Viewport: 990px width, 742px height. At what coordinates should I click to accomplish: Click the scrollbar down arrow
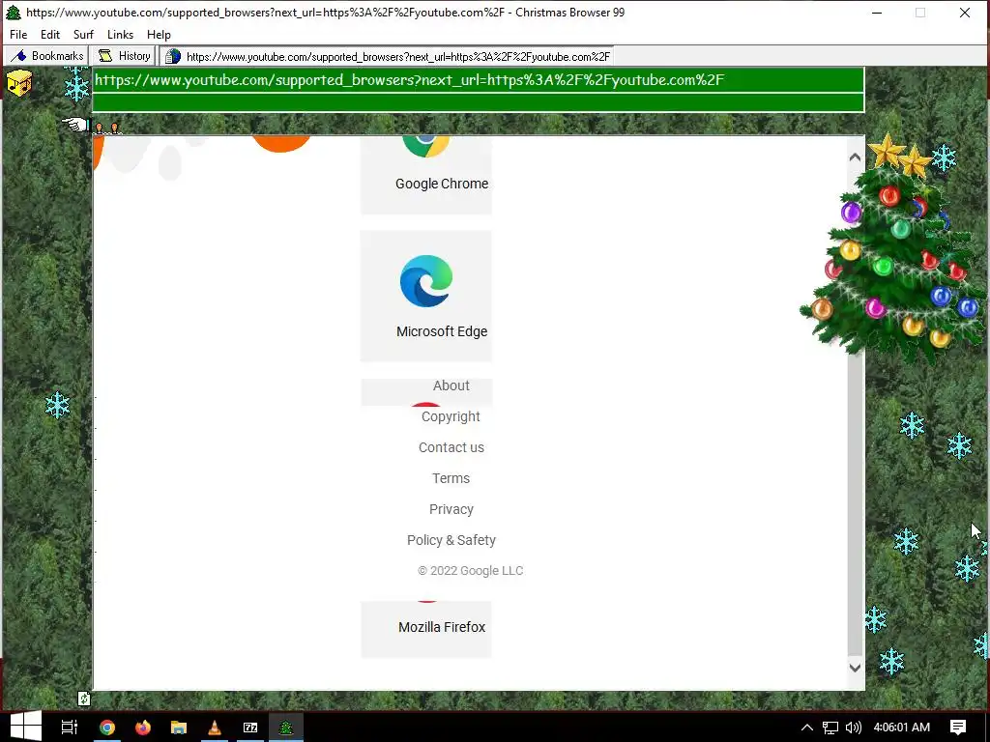coord(855,667)
